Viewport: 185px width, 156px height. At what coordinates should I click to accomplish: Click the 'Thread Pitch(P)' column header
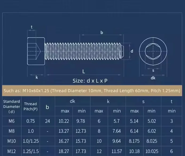point(30,106)
